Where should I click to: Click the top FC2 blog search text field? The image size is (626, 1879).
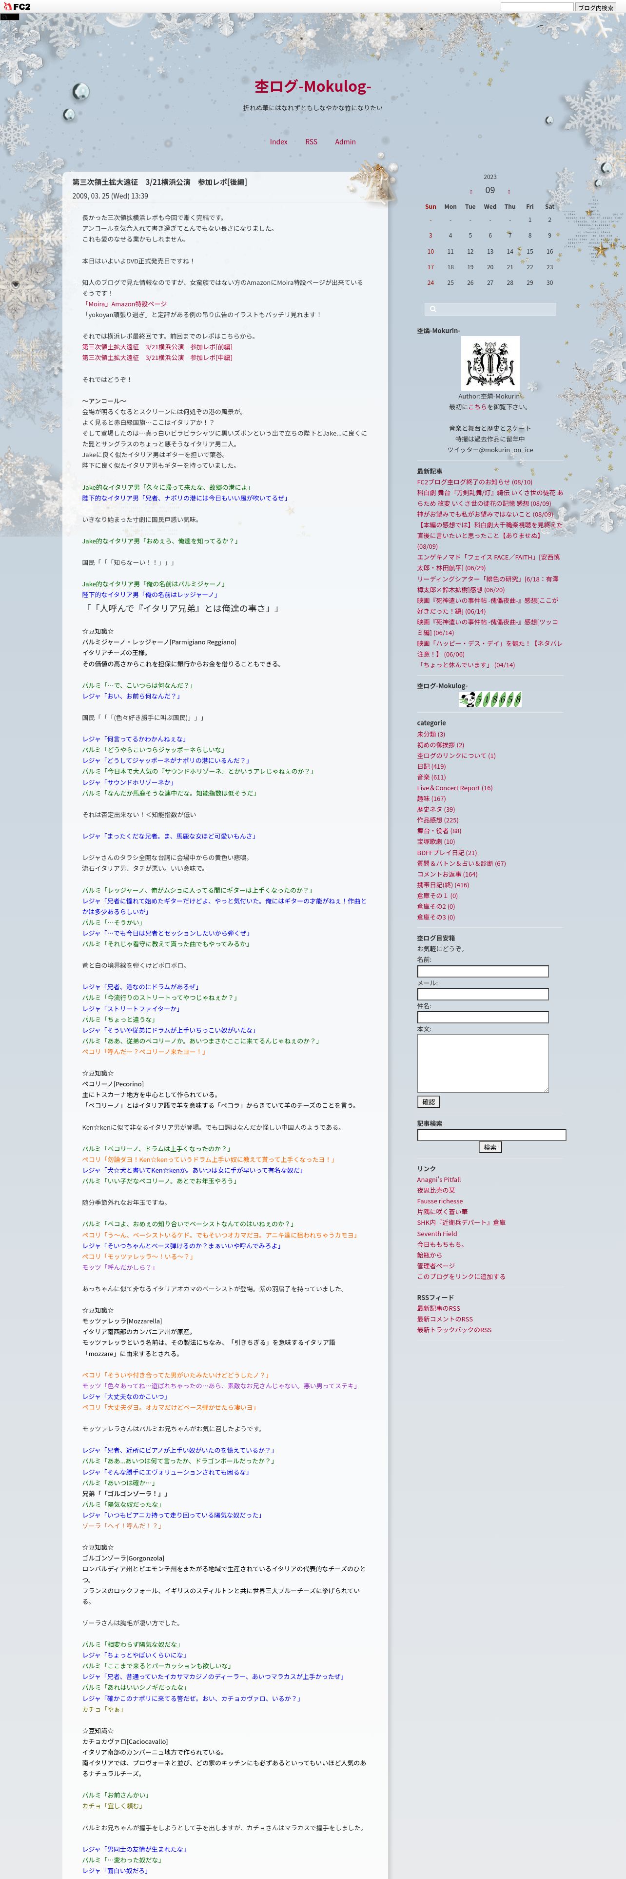click(x=537, y=6)
